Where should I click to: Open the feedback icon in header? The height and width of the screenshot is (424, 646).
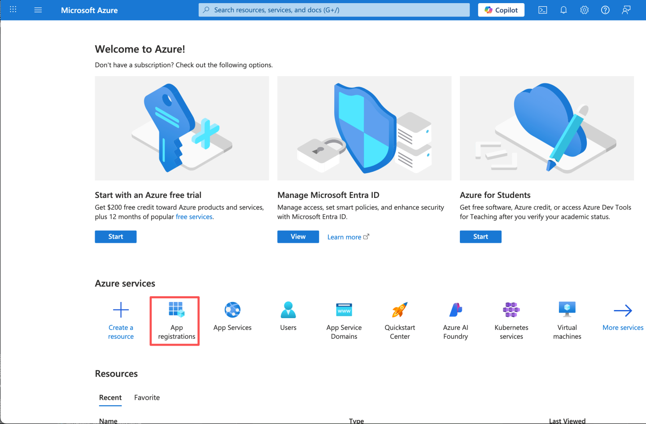pos(626,10)
